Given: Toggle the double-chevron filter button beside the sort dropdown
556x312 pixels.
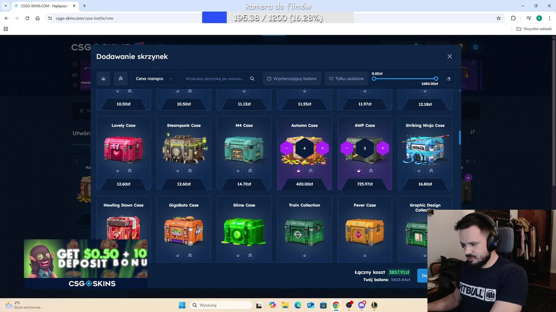Looking at the screenshot, I should coord(121,78).
